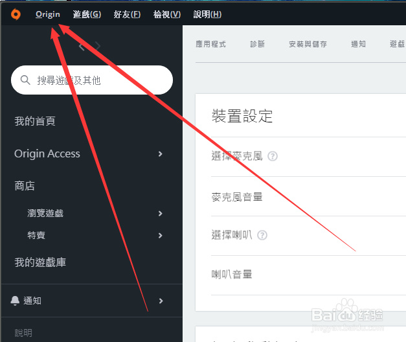
Task: Open 瀏覽遊戲 under the store
Action: coord(45,213)
